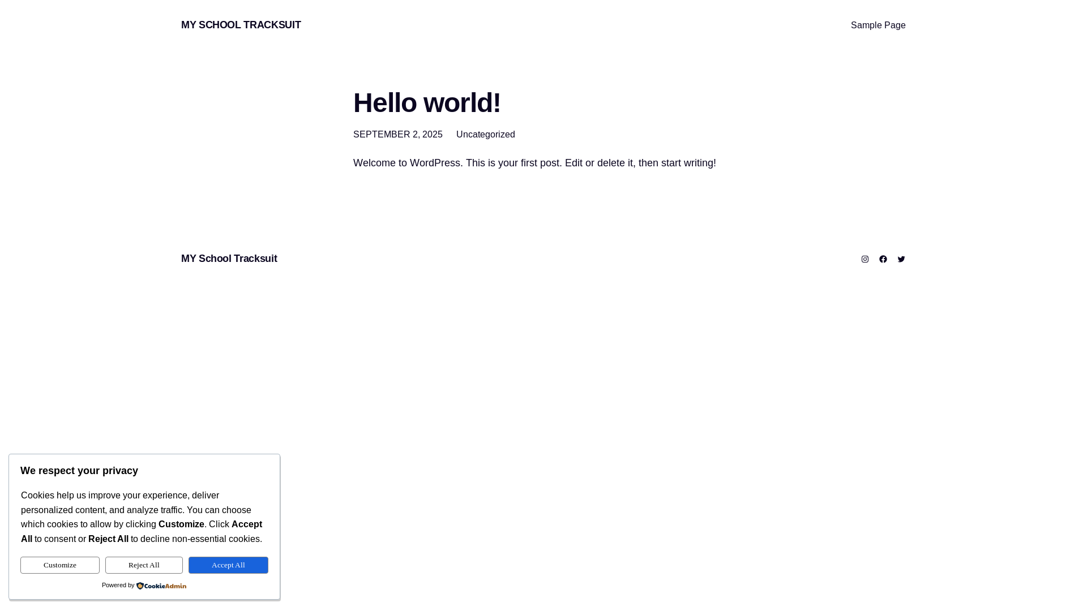
Task: Click the 'Powered by' text in cookie banner
Action: coord(118,585)
